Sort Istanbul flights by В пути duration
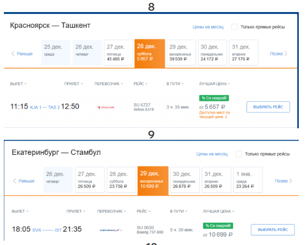307x245 pixels. coord(178,211)
